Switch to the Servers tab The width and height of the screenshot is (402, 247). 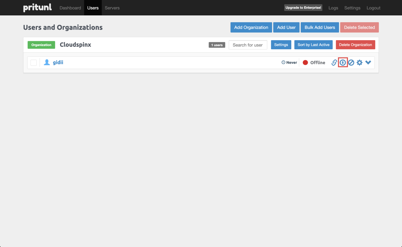pyautogui.click(x=112, y=8)
